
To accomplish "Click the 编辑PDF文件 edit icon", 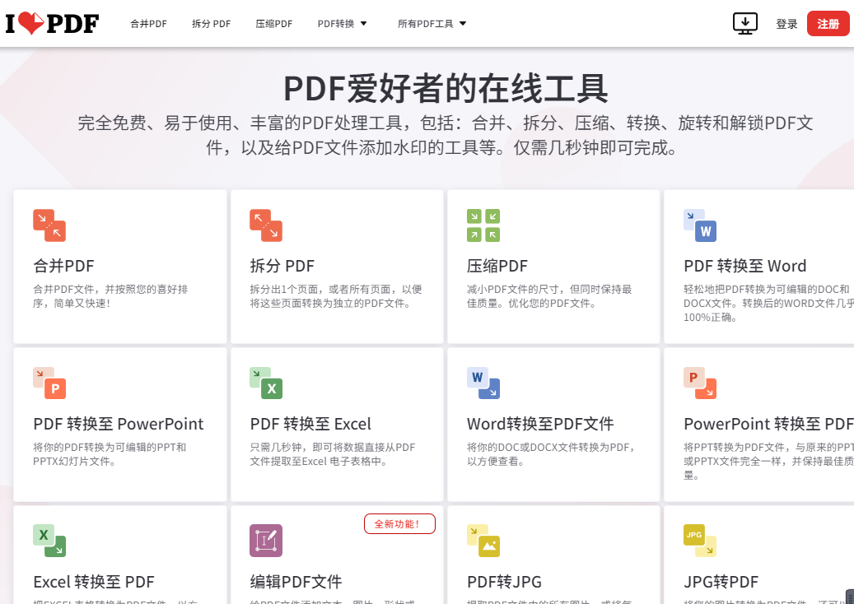I will point(266,541).
